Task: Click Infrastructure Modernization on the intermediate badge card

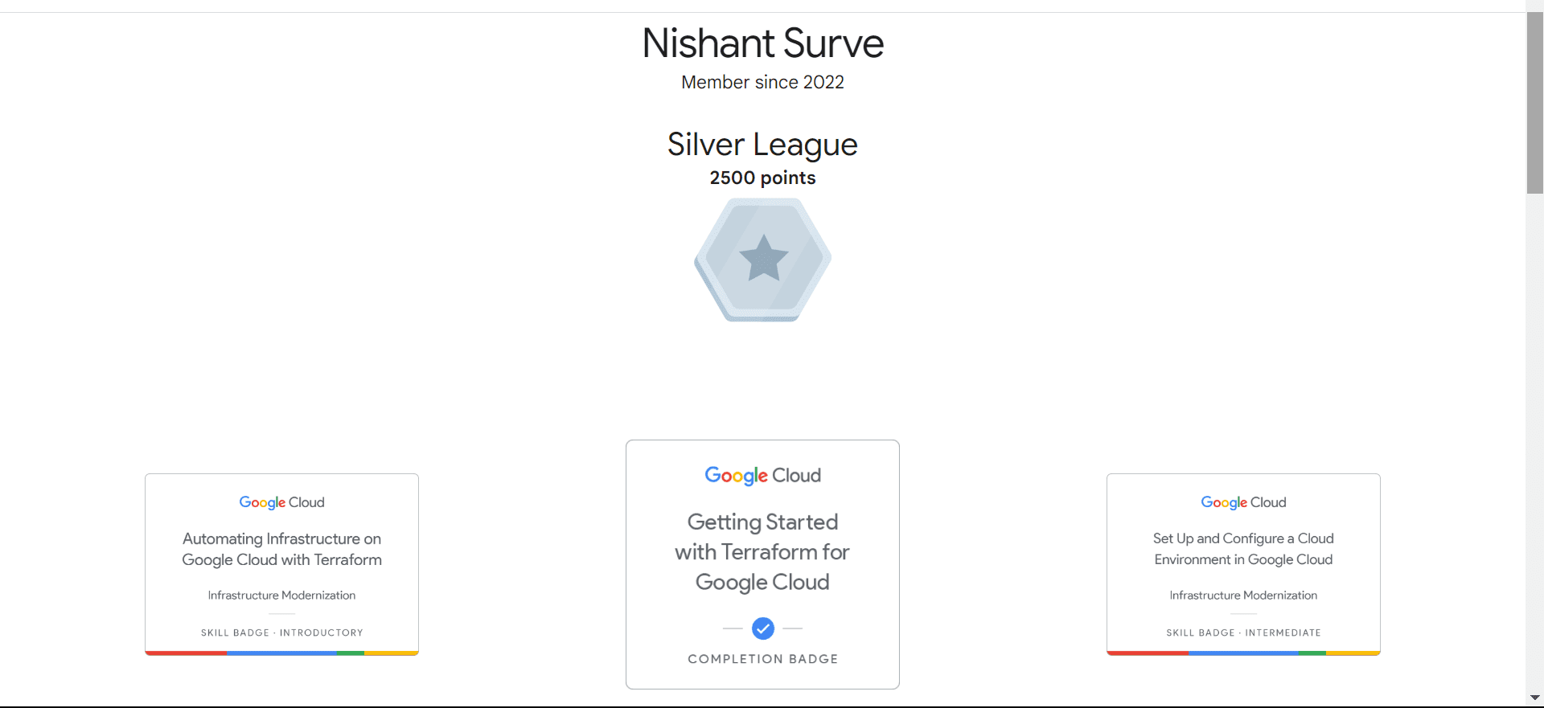Action: (1243, 595)
